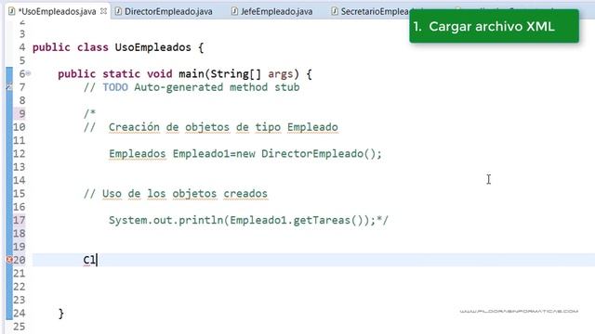Click the "public static void main" declaration

185,74
